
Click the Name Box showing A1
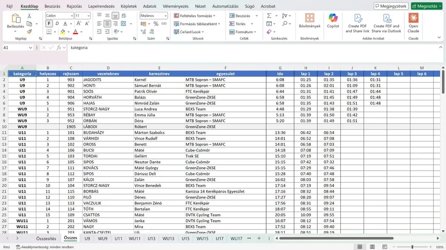pyautogui.click(x=18, y=48)
